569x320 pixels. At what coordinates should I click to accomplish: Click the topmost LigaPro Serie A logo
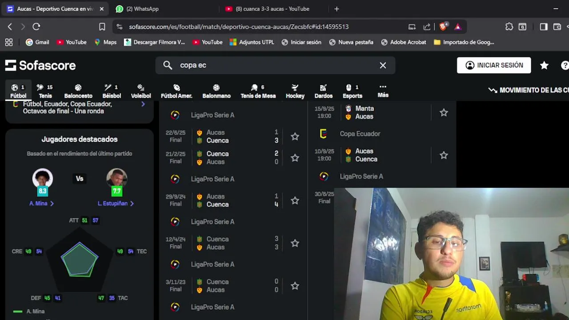coord(175,115)
